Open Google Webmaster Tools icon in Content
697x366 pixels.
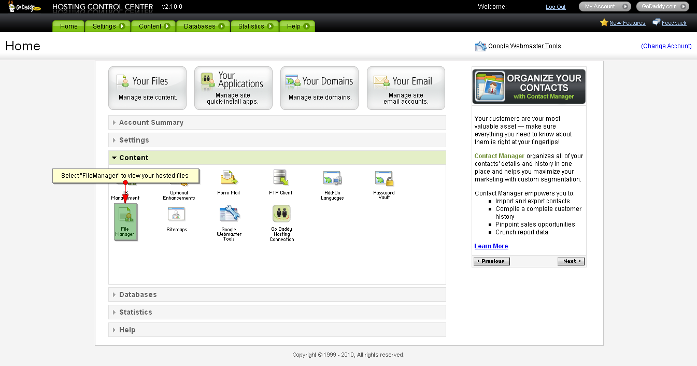coord(229,215)
